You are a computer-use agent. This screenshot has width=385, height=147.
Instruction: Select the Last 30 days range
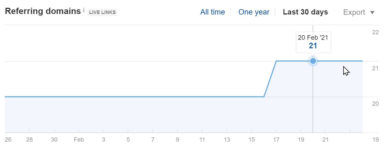306,12
